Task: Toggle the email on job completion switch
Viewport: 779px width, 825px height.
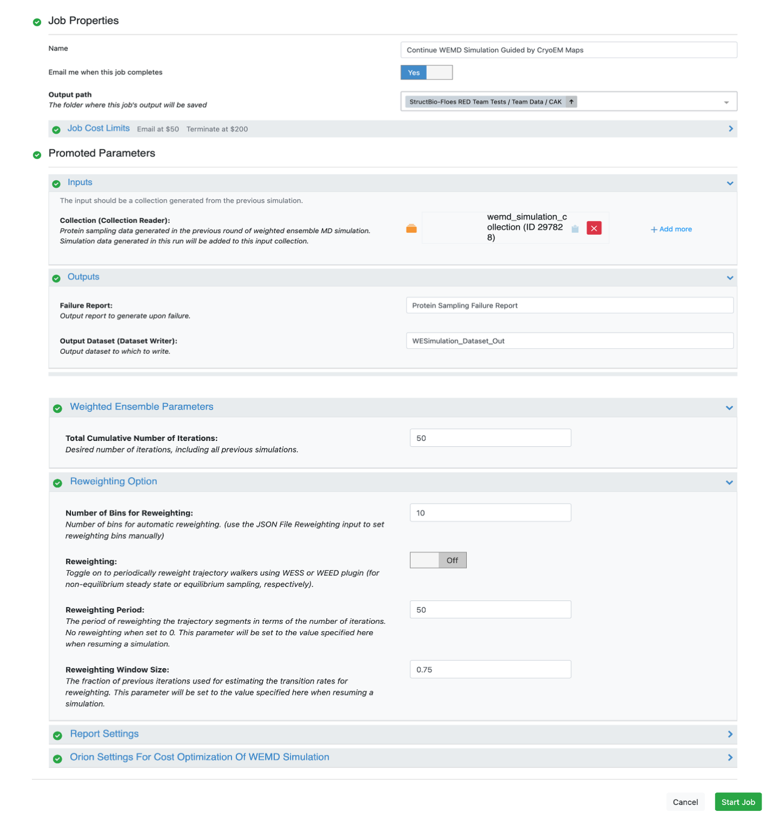Action: pyautogui.click(x=426, y=72)
